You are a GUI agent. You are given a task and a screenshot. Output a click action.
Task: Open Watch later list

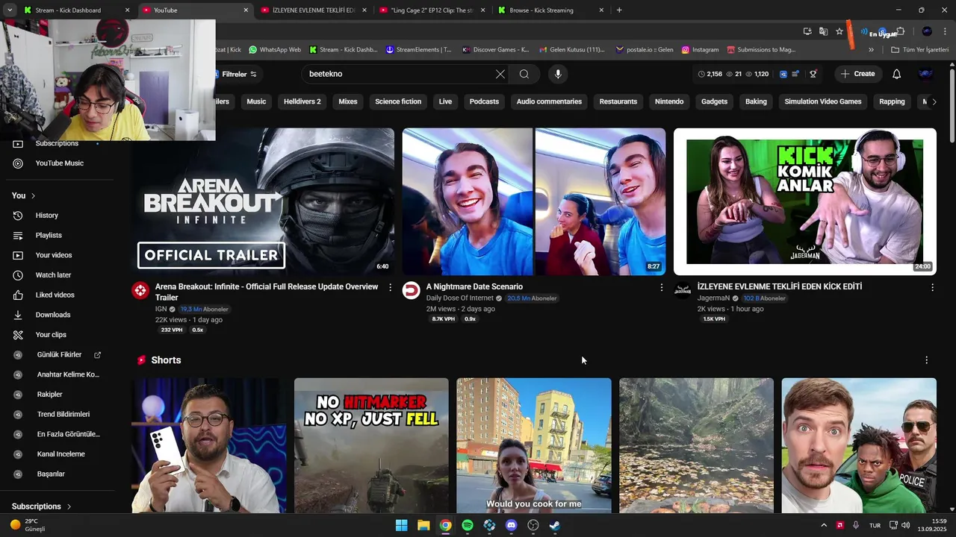click(53, 275)
